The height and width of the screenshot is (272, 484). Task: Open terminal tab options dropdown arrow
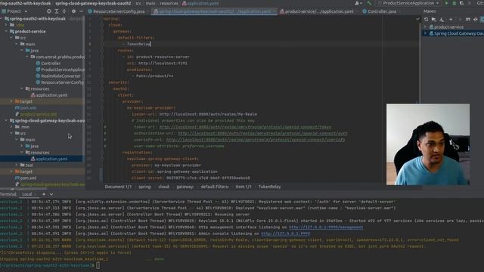51,194
